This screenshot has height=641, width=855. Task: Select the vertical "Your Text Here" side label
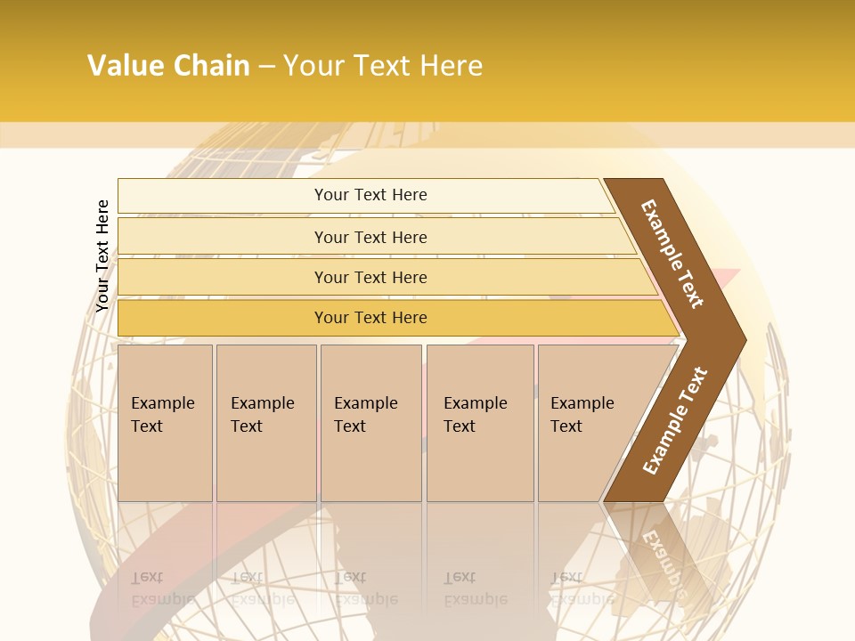(102, 256)
